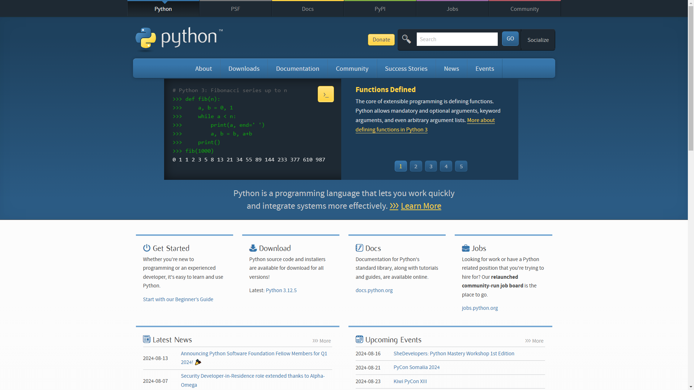Click the Fibonacci output line
This screenshot has height=390, width=694.
click(249, 160)
